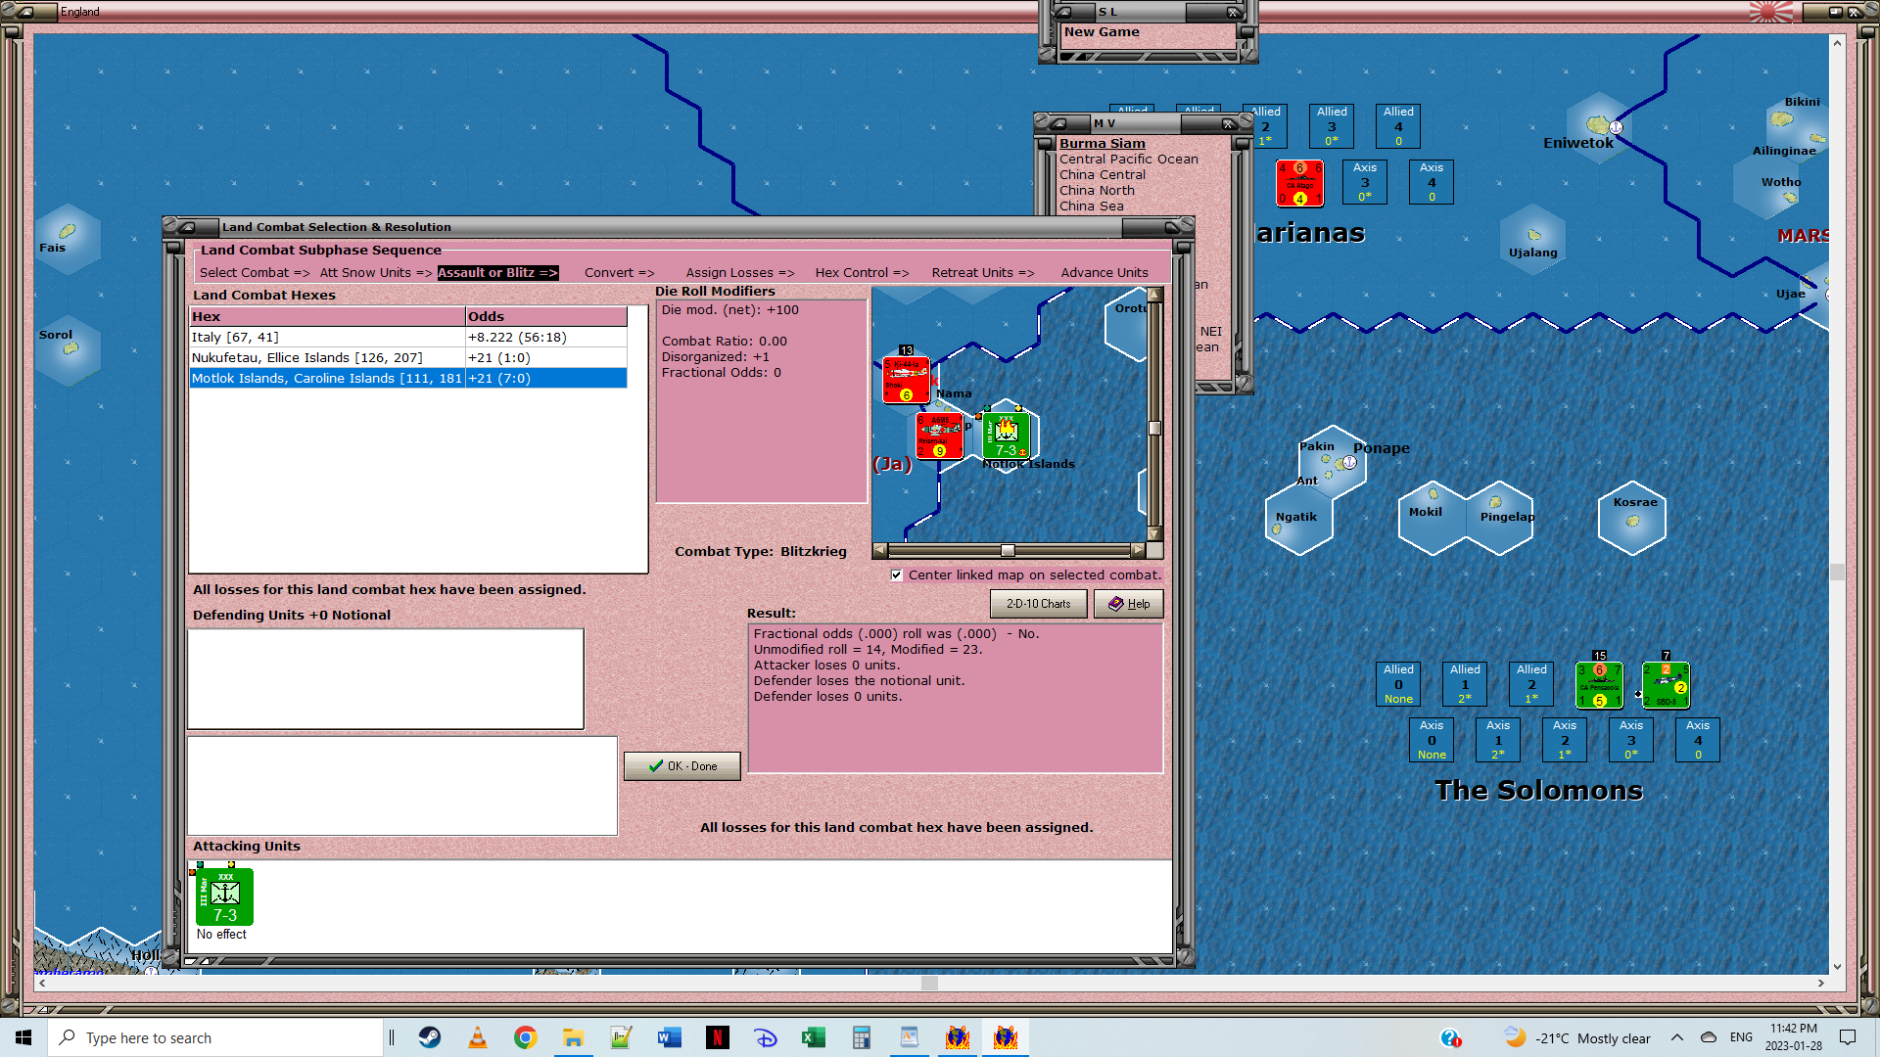Choose Burma Siam in map list
This screenshot has height=1057, width=1880.
[x=1102, y=143]
